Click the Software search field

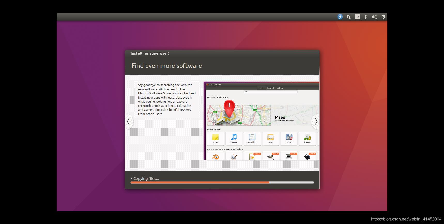[x=270, y=92]
